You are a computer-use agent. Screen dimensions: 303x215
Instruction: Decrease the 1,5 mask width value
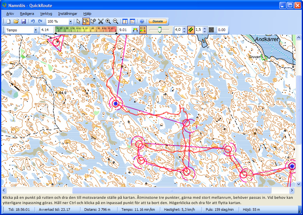coord(205,31)
